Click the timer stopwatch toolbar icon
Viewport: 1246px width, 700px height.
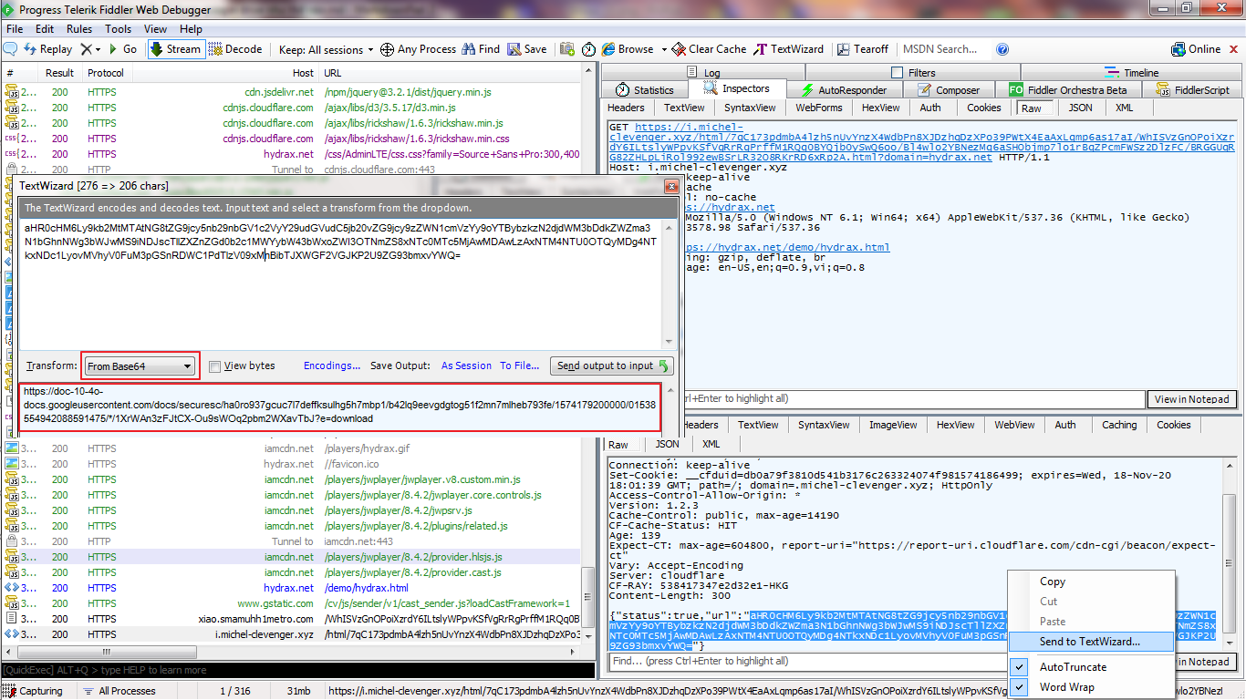click(x=589, y=49)
